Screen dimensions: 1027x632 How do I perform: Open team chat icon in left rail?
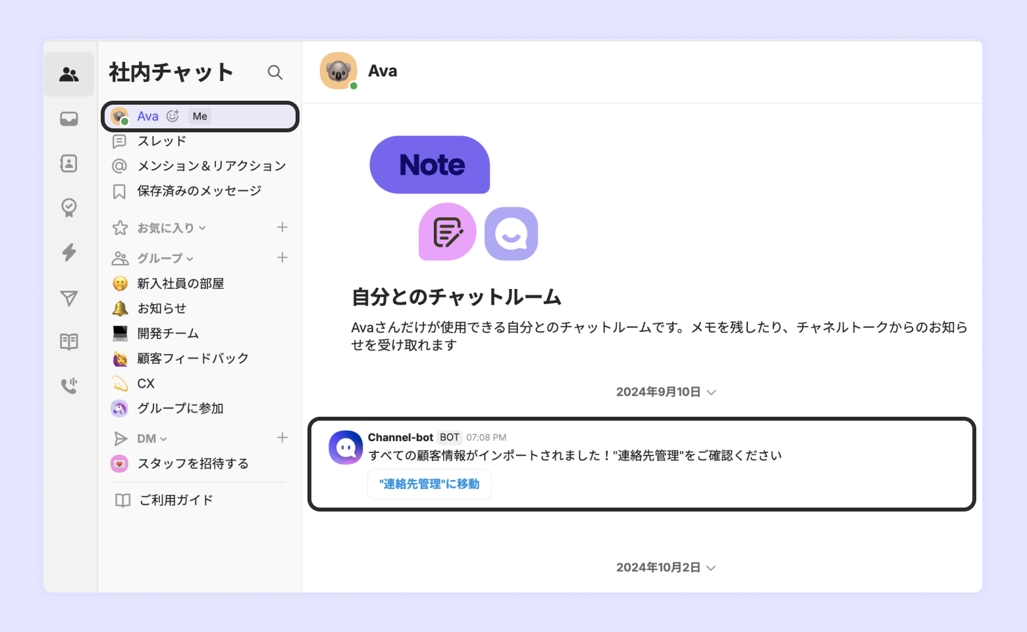pyautogui.click(x=69, y=74)
